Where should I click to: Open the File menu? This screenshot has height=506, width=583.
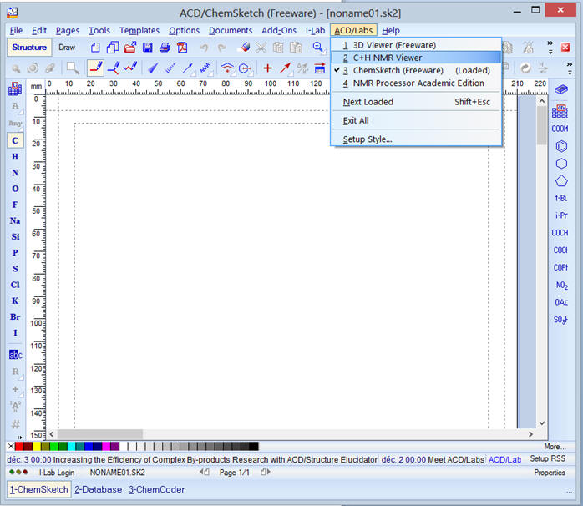click(x=16, y=31)
